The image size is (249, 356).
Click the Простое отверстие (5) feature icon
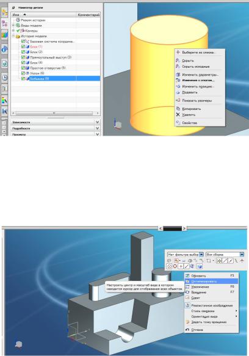pyautogui.click(x=27, y=68)
